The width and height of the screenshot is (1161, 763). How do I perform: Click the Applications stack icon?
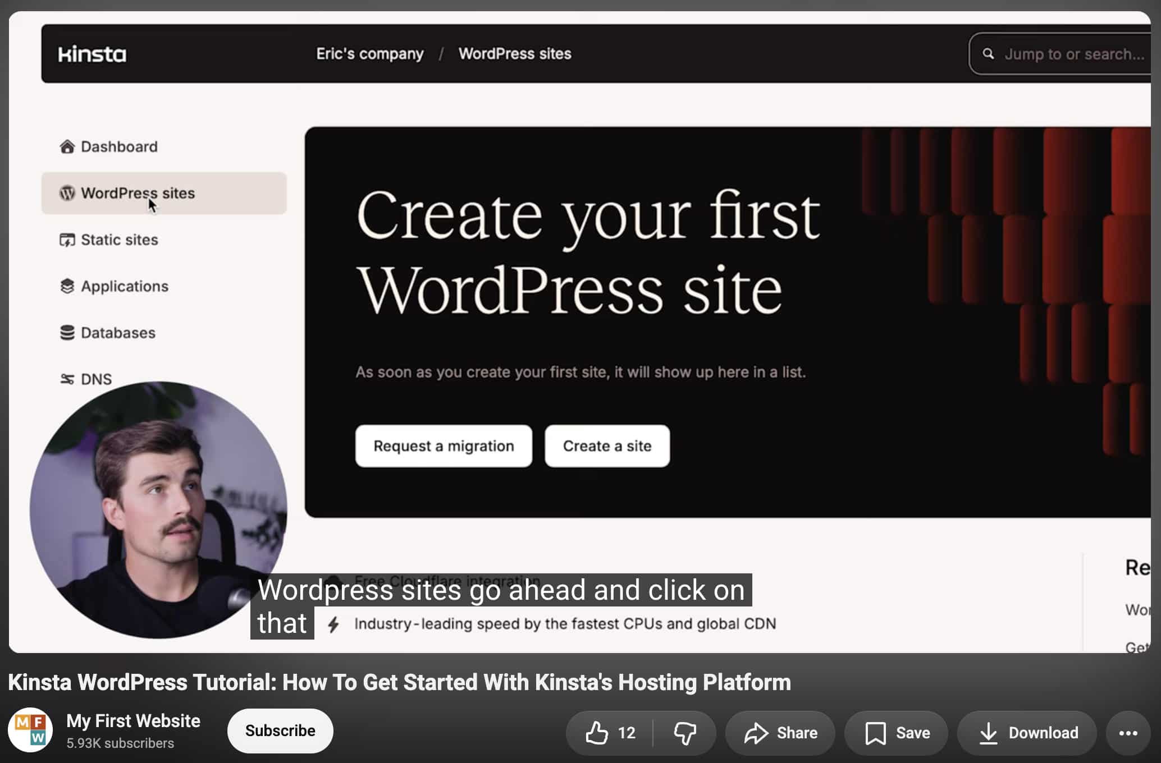pos(67,286)
